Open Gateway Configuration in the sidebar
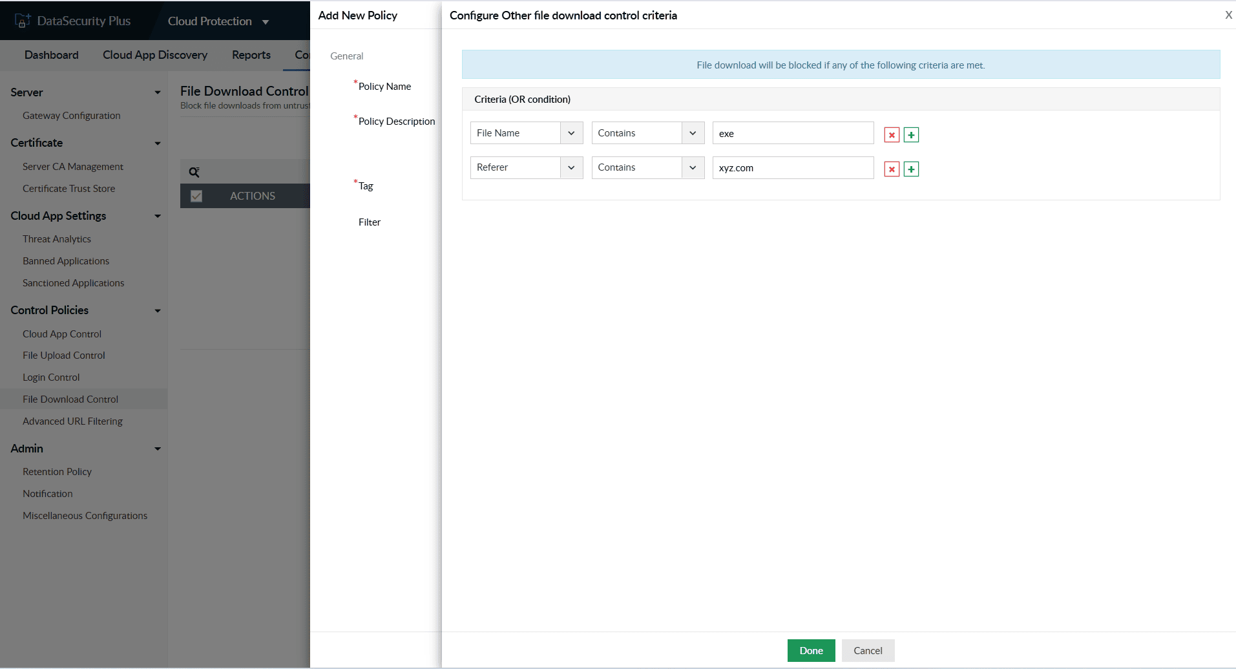Screen dimensions: 1236x669 [x=71, y=116]
